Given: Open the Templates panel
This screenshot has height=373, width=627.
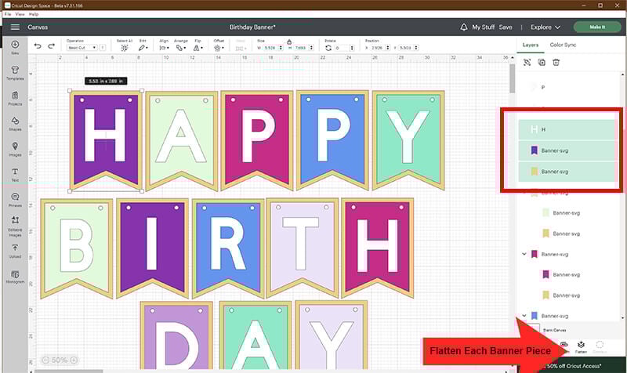Looking at the screenshot, I should click(15, 73).
